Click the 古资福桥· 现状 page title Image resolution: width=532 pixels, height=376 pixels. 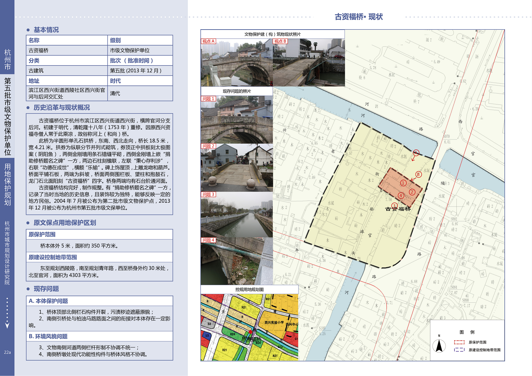pyautogui.click(x=359, y=17)
